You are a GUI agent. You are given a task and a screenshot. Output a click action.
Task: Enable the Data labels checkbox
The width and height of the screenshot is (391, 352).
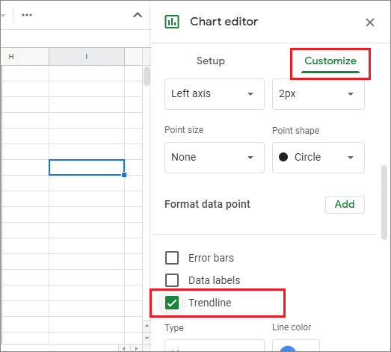click(172, 280)
